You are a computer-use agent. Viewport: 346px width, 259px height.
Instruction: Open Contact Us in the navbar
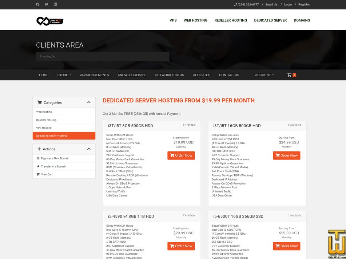coord(229,75)
